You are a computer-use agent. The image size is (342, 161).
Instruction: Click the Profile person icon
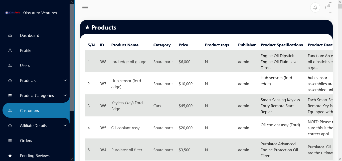[10, 50]
